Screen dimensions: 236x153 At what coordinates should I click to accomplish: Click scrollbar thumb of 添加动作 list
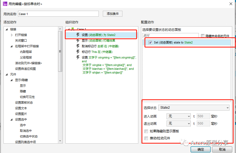click(60, 51)
